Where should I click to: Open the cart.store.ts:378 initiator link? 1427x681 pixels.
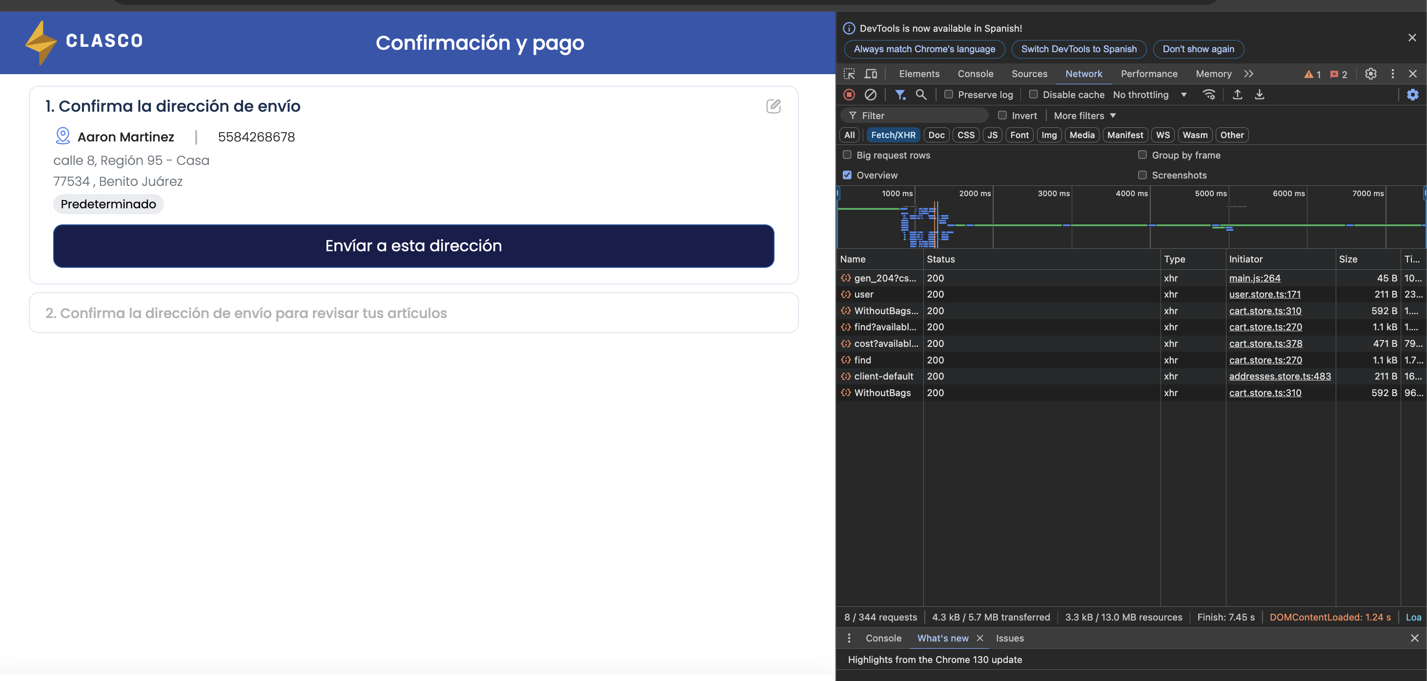pos(1265,343)
